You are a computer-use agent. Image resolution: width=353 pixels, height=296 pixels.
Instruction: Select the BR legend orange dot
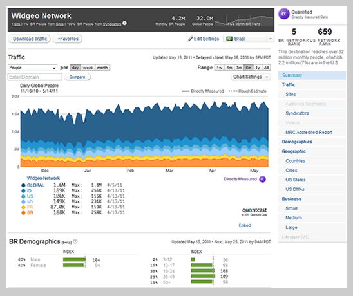[23, 213]
